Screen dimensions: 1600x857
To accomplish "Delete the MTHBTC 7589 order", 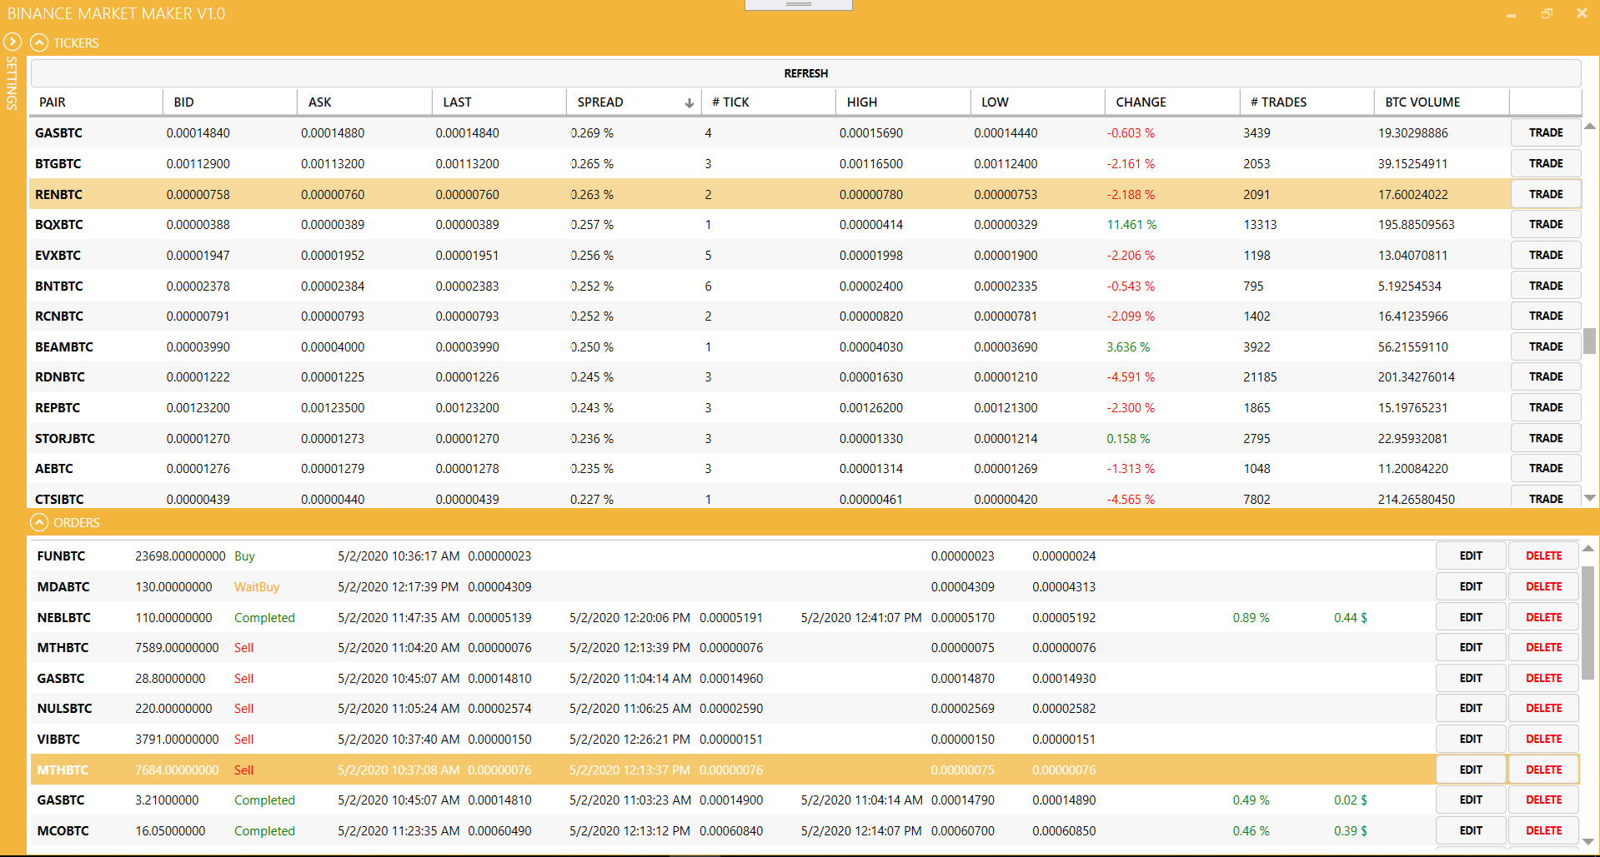I will point(1543,647).
